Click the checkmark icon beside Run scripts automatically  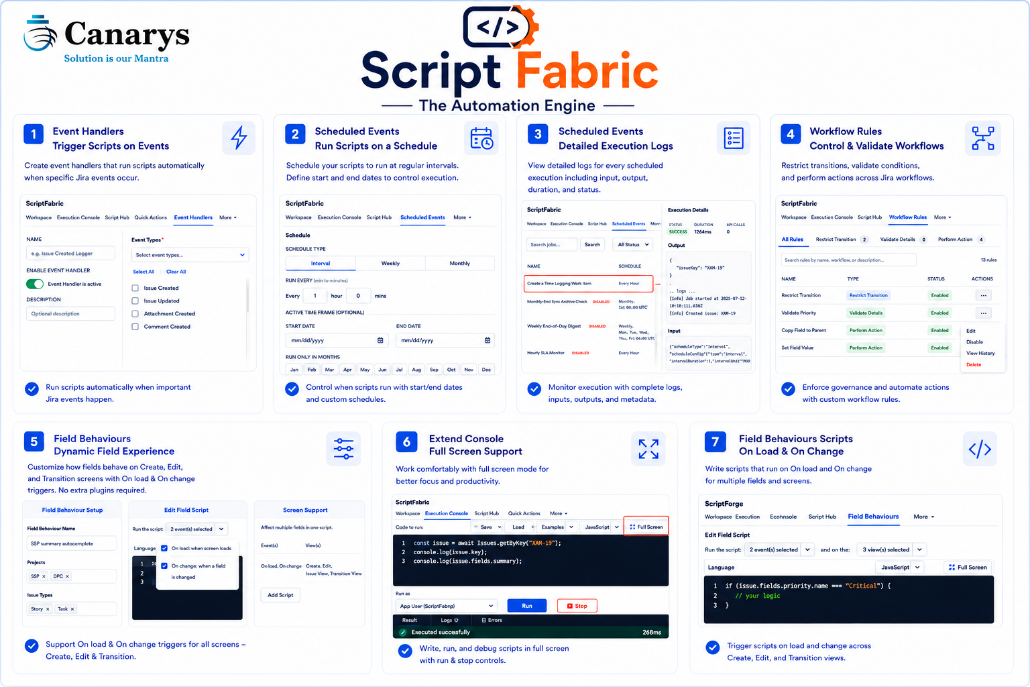coord(32,388)
